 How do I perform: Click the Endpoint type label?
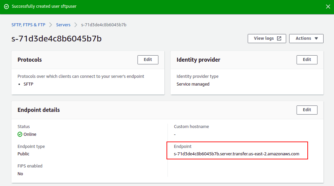click(31, 147)
